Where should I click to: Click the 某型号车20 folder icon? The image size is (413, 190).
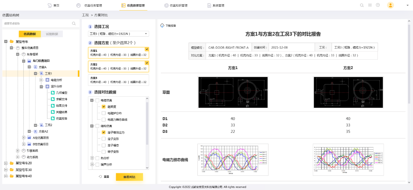(11, 163)
